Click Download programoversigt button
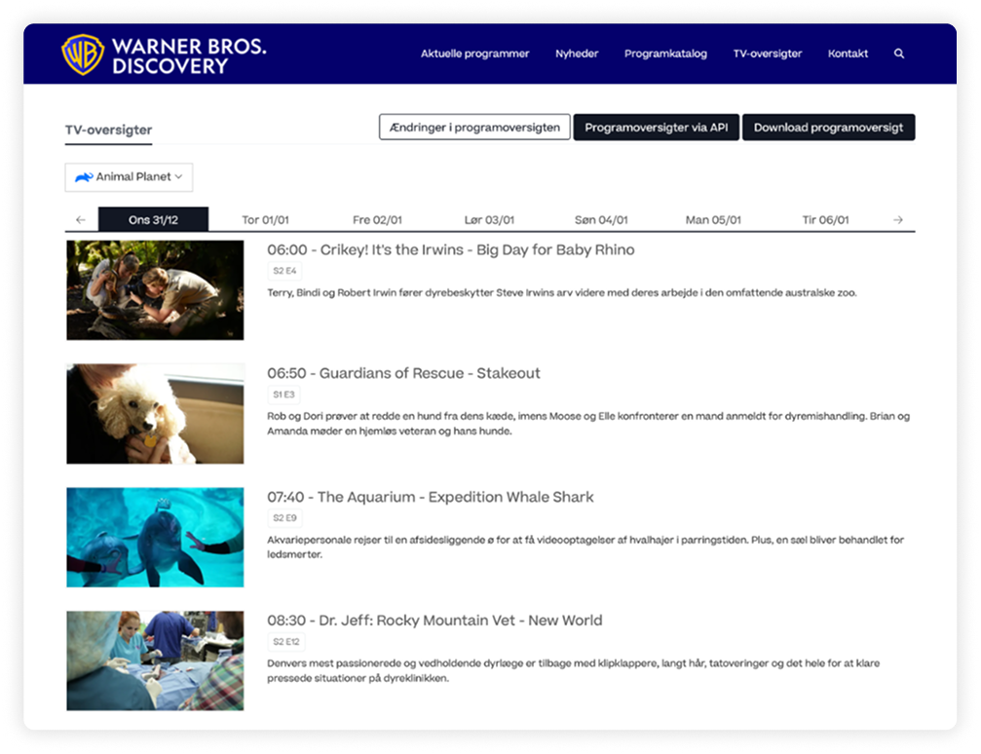 (x=828, y=127)
